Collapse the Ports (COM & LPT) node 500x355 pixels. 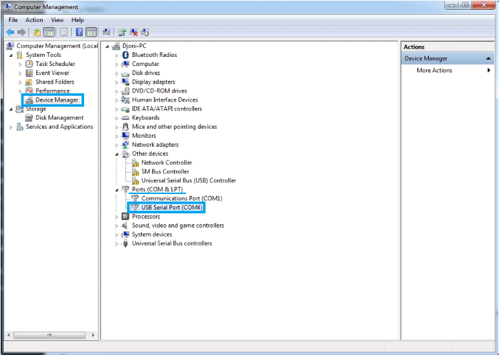[117, 189]
